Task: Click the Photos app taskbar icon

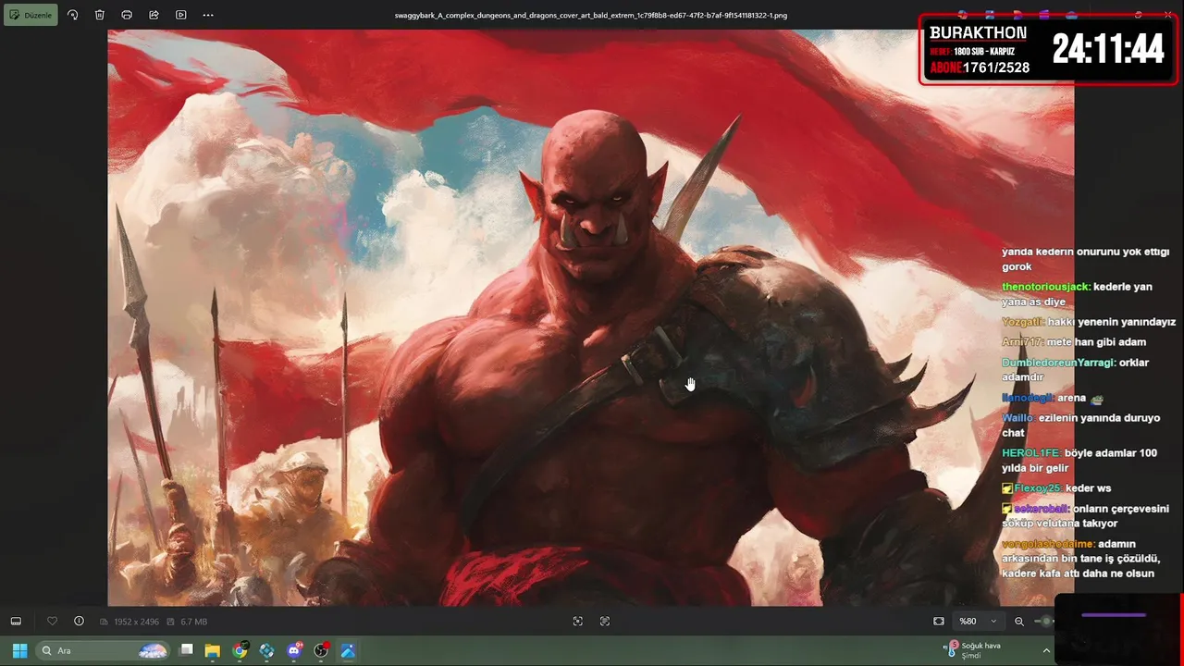Action: [348, 650]
